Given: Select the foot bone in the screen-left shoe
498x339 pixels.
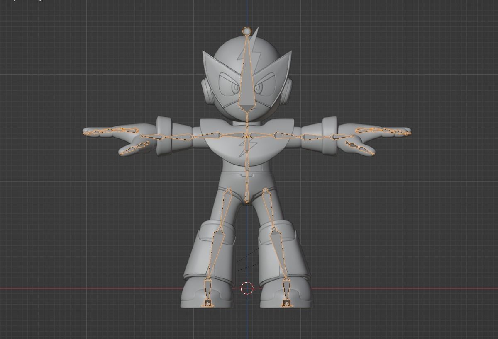Looking at the screenshot, I should (207, 289).
